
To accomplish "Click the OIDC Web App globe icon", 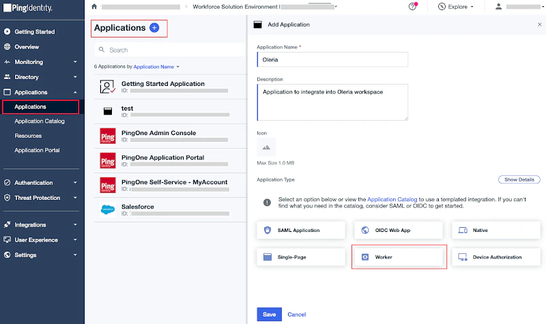I will (365, 230).
